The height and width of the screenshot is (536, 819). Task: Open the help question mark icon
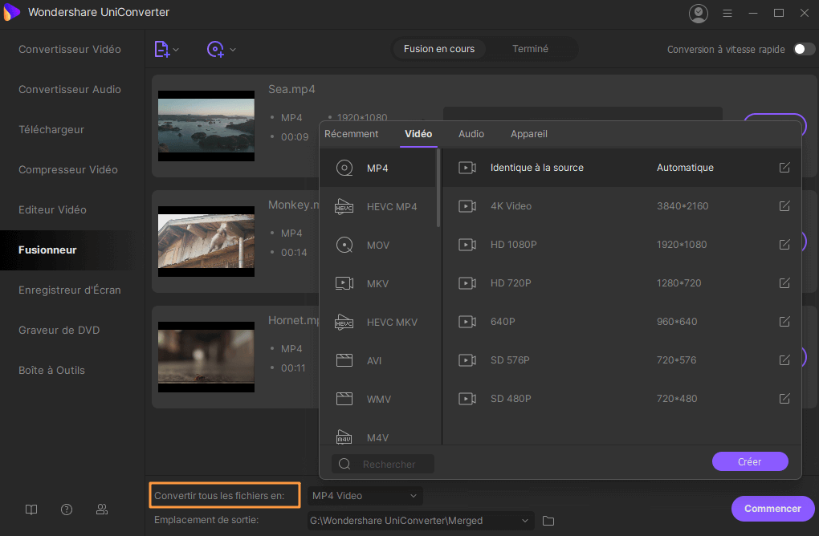click(x=67, y=510)
